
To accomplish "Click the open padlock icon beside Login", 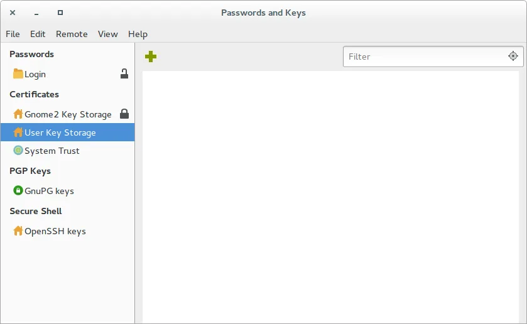I will click(x=124, y=74).
